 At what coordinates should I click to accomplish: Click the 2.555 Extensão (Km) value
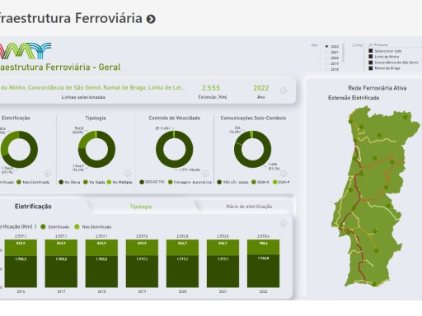tap(211, 88)
